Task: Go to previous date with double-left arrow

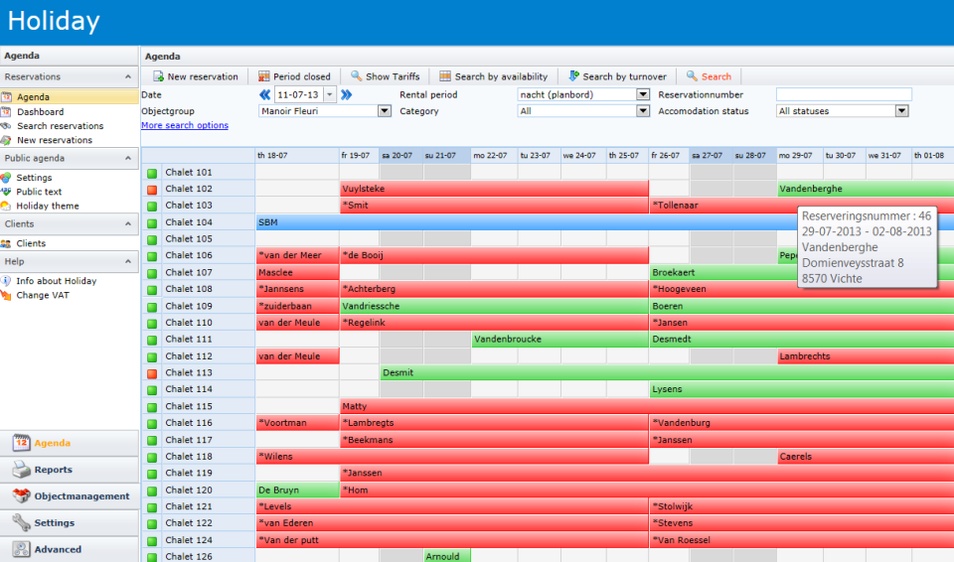Action: pos(265,95)
